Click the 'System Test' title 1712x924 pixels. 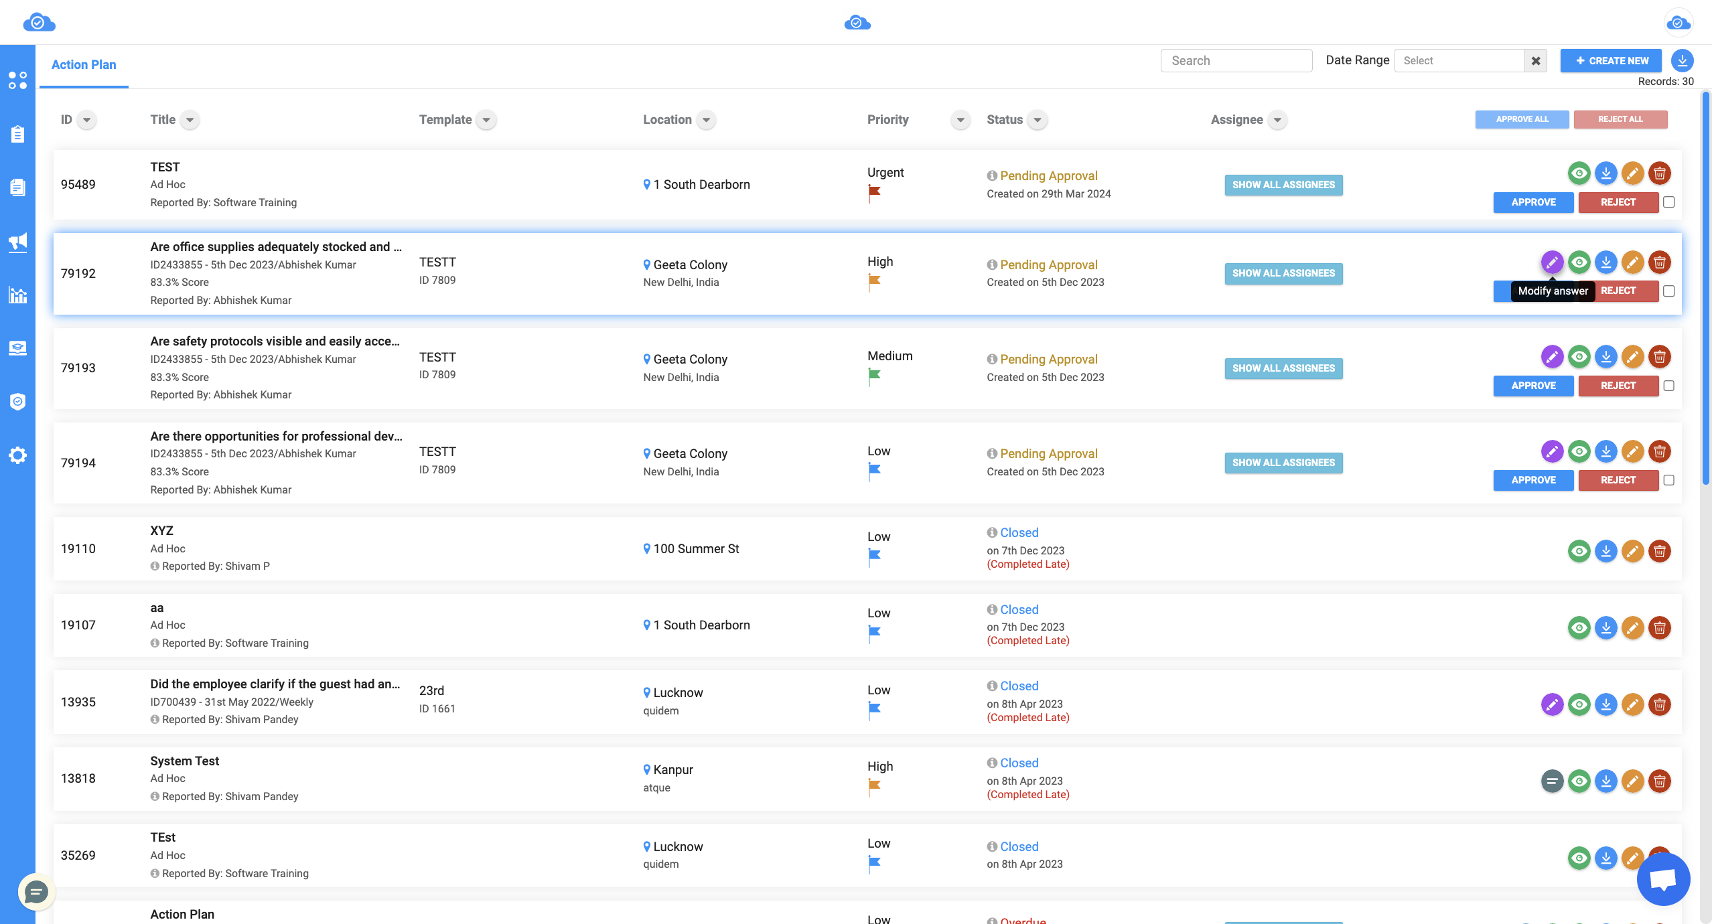[x=184, y=761]
